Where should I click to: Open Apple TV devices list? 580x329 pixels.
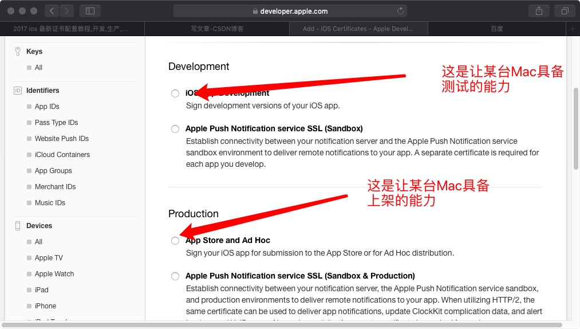49,257
